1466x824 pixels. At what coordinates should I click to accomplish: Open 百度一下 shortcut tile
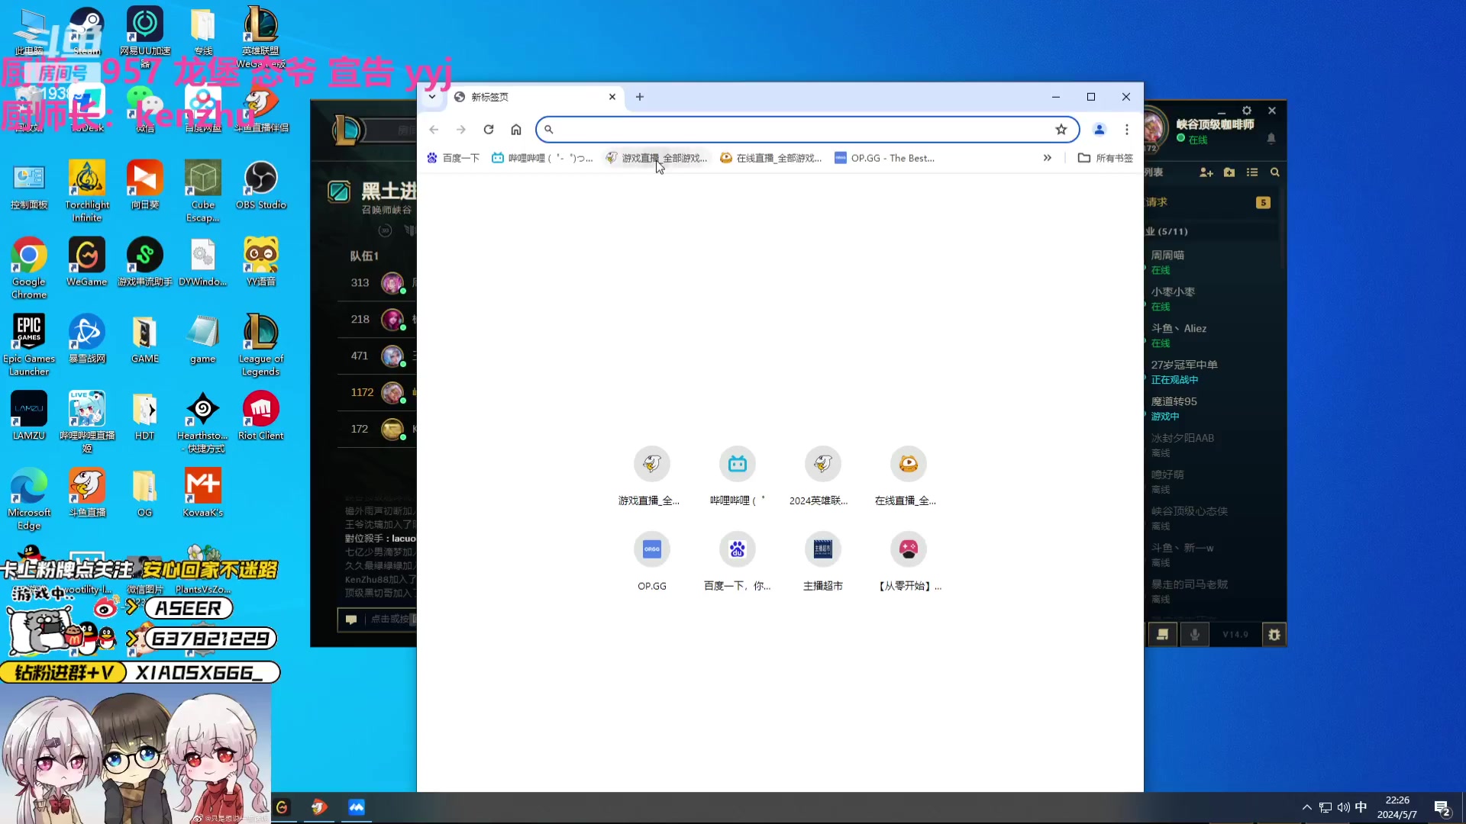pos(737,562)
